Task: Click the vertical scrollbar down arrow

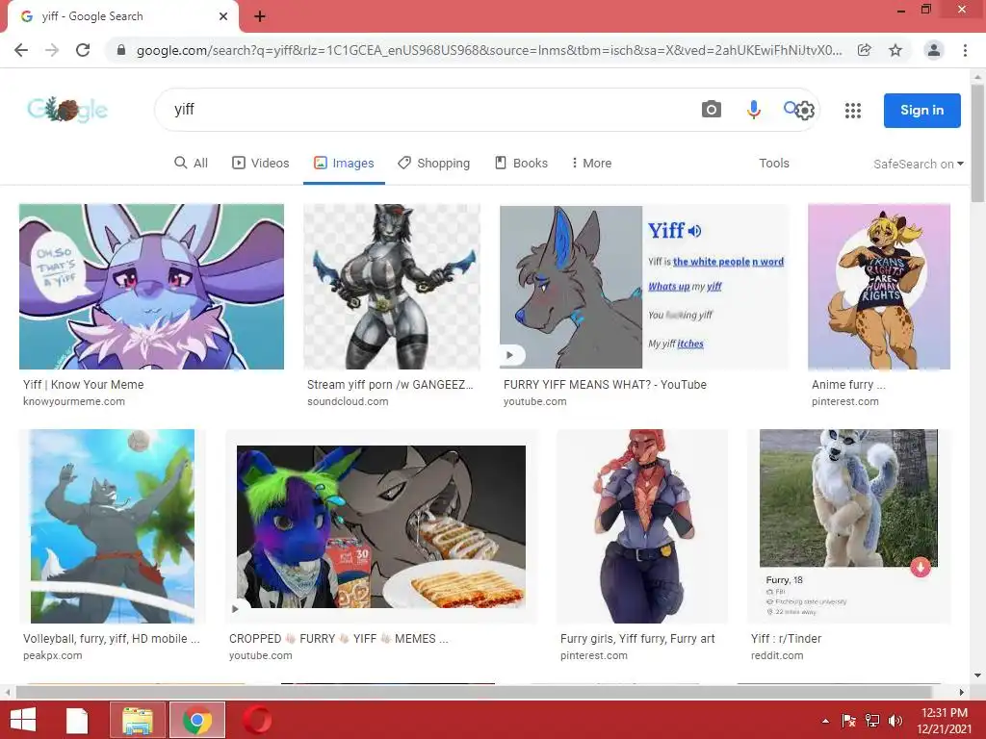Action: coord(977,675)
